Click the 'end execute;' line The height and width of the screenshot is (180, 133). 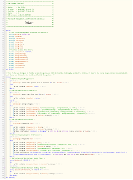10,177
